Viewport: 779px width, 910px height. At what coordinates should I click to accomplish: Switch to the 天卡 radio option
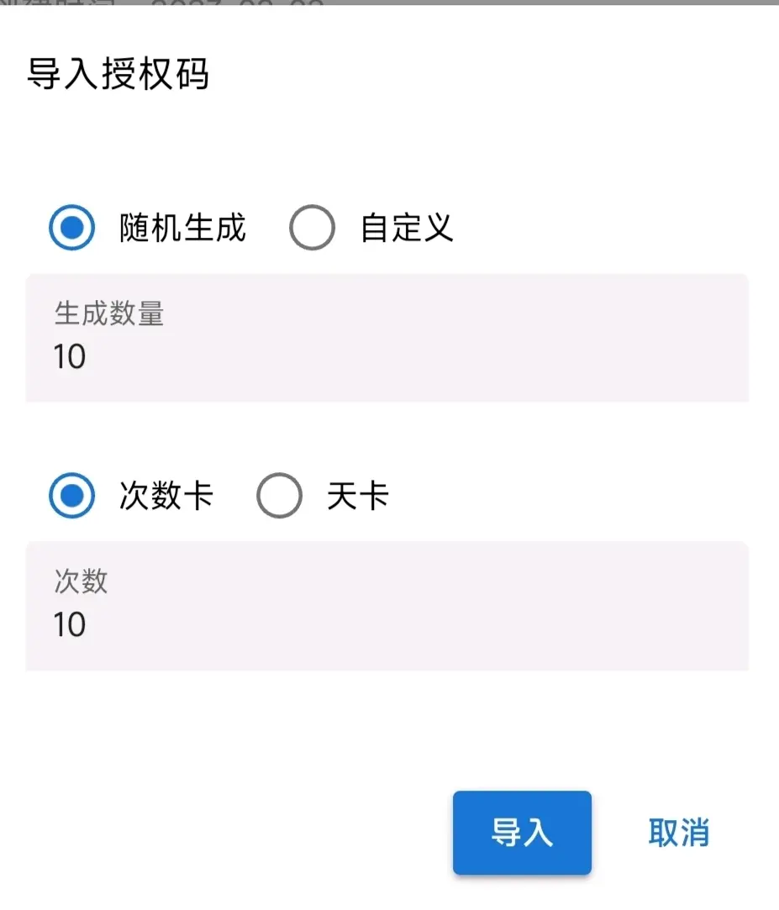click(x=279, y=495)
